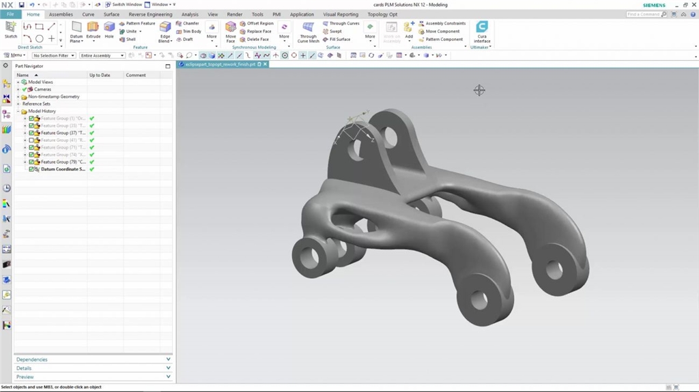Select the Edge Blend tool
The image size is (699, 392).
click(x=165, y=31)
